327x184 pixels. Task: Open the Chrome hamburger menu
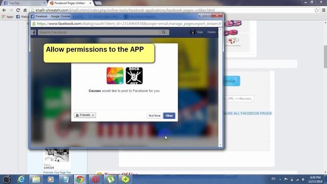coord(323,10)
